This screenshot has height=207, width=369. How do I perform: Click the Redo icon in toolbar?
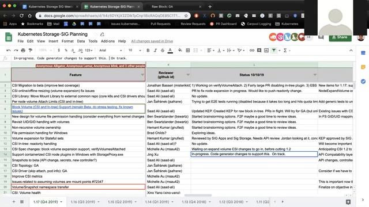16,51
